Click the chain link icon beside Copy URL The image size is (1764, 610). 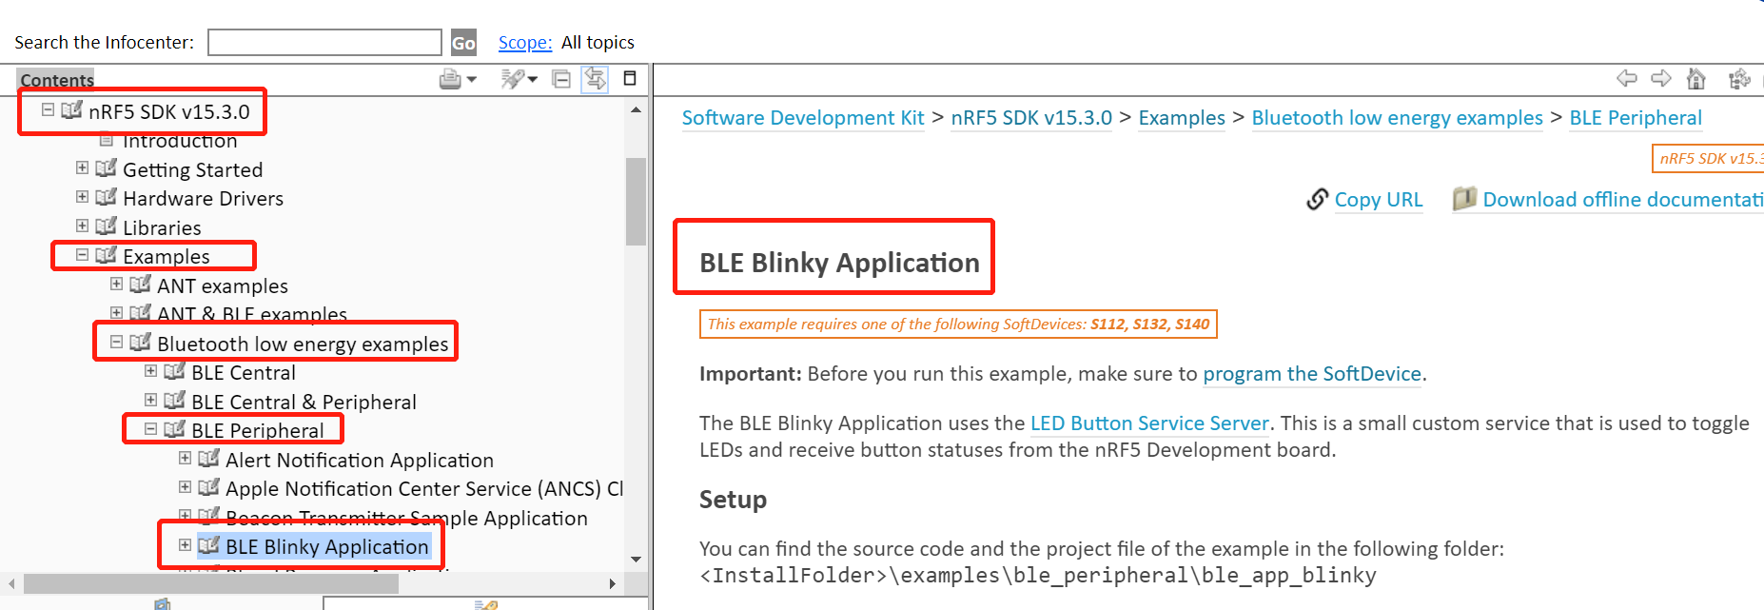1317,199
